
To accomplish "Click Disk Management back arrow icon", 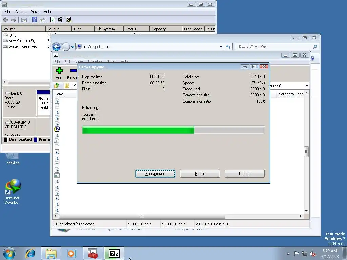I will (x=6, y=20).
